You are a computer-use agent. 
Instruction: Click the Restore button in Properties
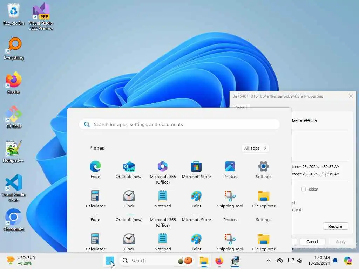pyautogui.click(x=335, y=226)
